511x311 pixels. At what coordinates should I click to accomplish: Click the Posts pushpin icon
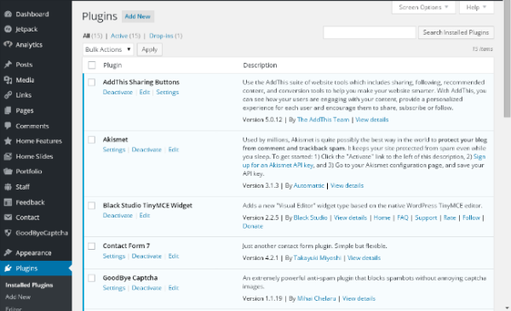[x=8, y=65]
